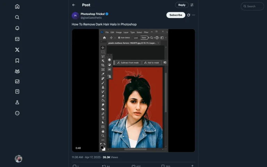Image resolution: width=267 pixels, height=167 pixels.
Task: Open Photoshop Select menu in the video
Action: pyautogui.click(x=139, y=32)
